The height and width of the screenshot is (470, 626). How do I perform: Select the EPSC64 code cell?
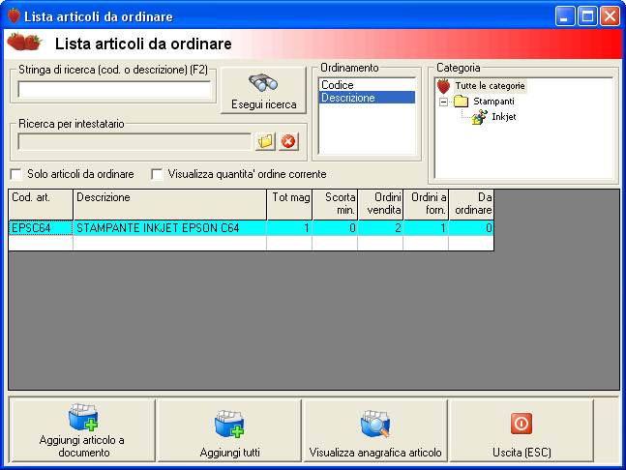pyautogui.click(x=41, y=228)
